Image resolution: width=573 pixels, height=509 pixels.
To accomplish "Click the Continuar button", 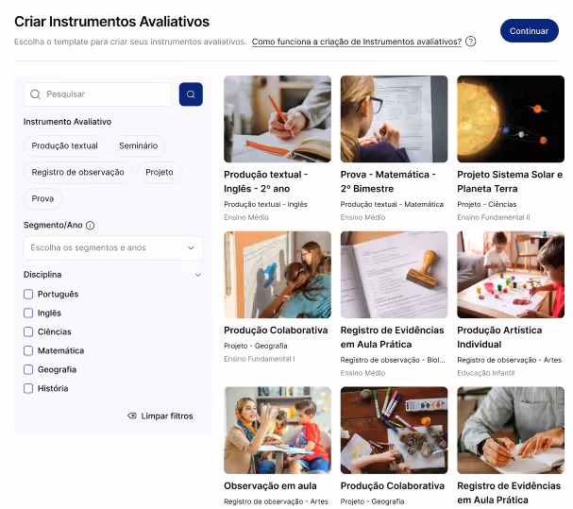I will pos(529,31).
